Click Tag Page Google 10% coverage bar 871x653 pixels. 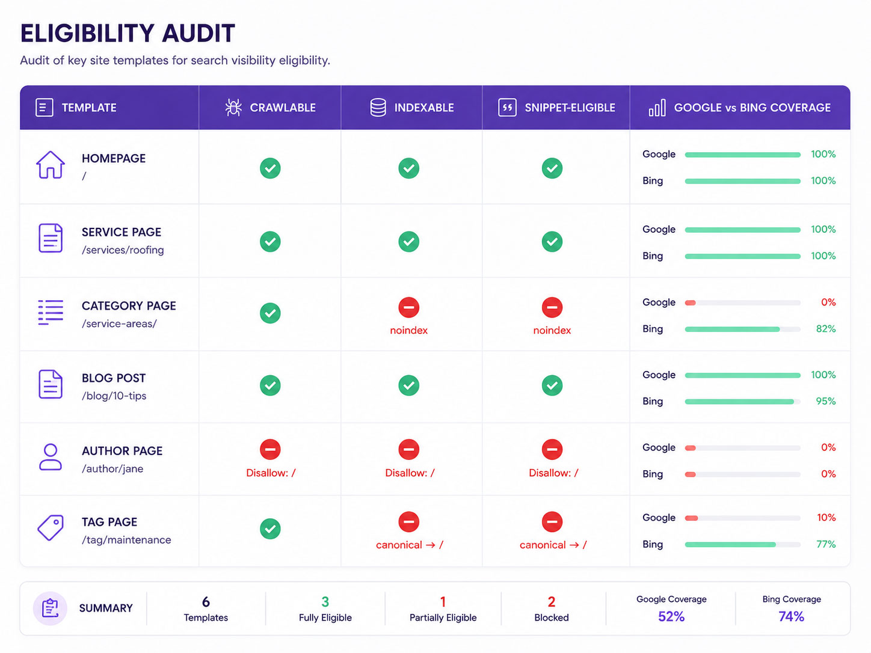click(x=743, y=518)
